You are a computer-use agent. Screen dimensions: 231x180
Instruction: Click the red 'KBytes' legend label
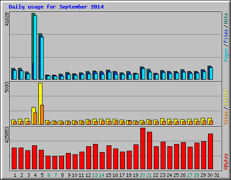click(226, 162)
